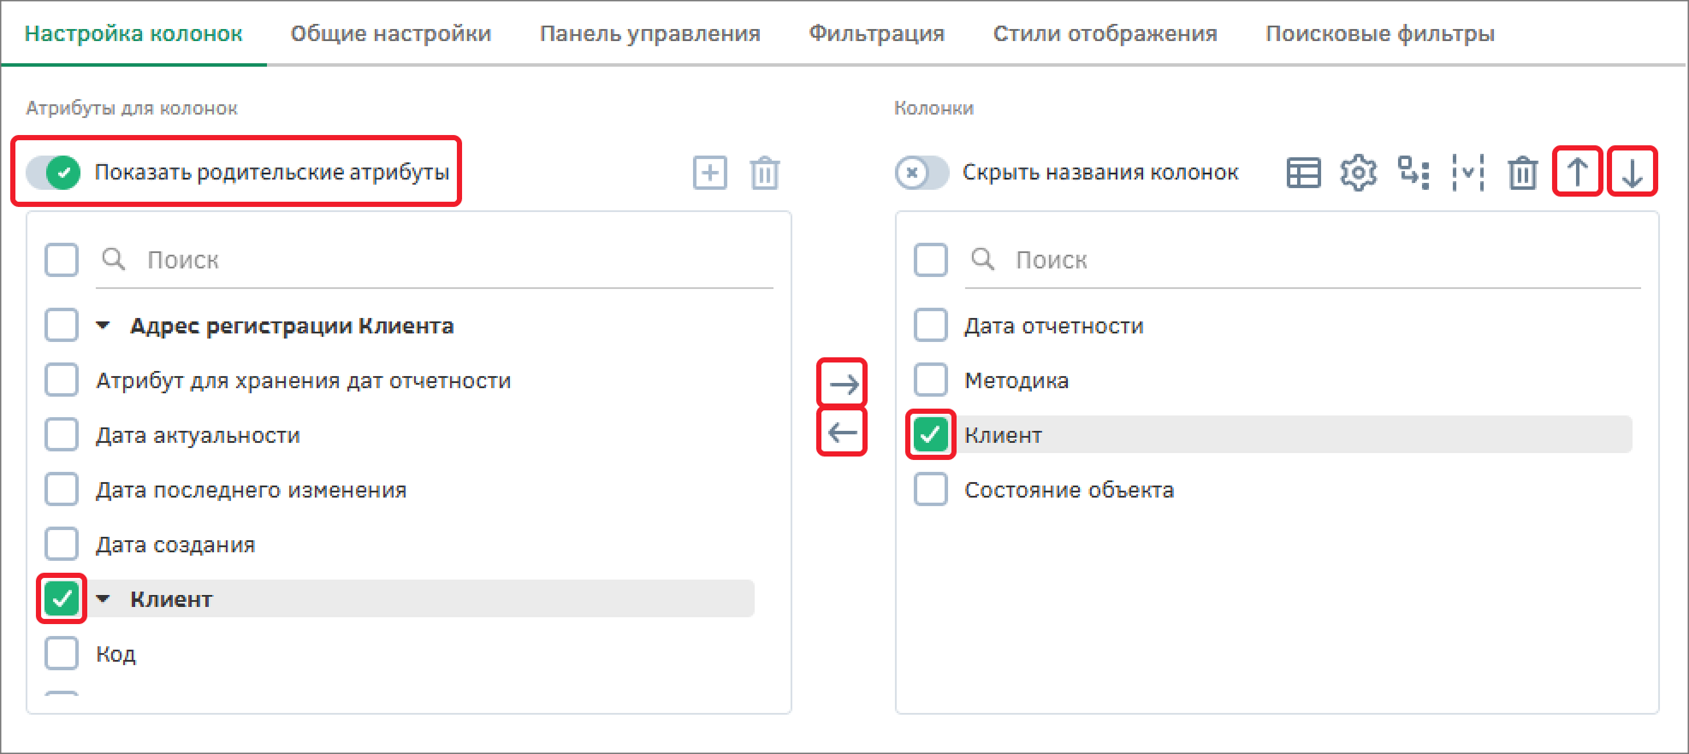This screenshot has width=1689, height=754.
Task: Remove column with left arrow button
Action: click(x=843, y=432)
